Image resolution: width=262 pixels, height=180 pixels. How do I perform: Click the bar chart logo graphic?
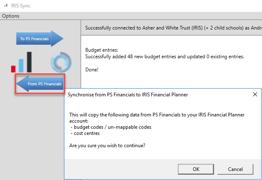coord(22,62)
